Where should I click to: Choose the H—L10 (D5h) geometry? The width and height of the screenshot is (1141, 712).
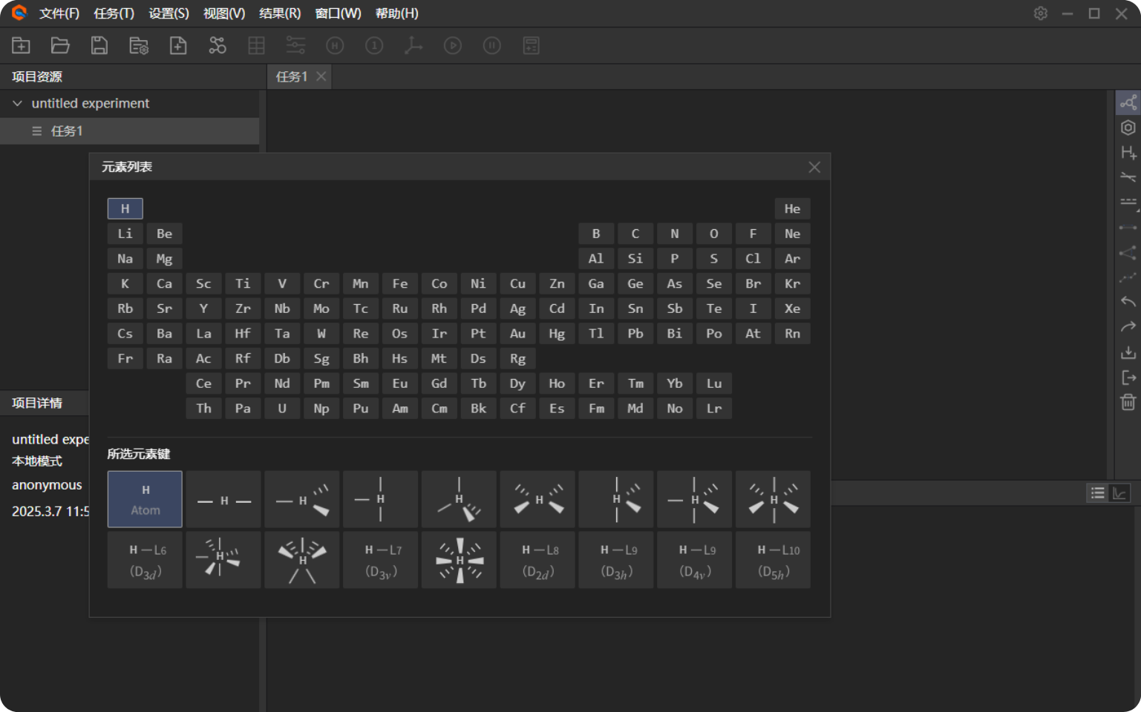tap(773, 560)
